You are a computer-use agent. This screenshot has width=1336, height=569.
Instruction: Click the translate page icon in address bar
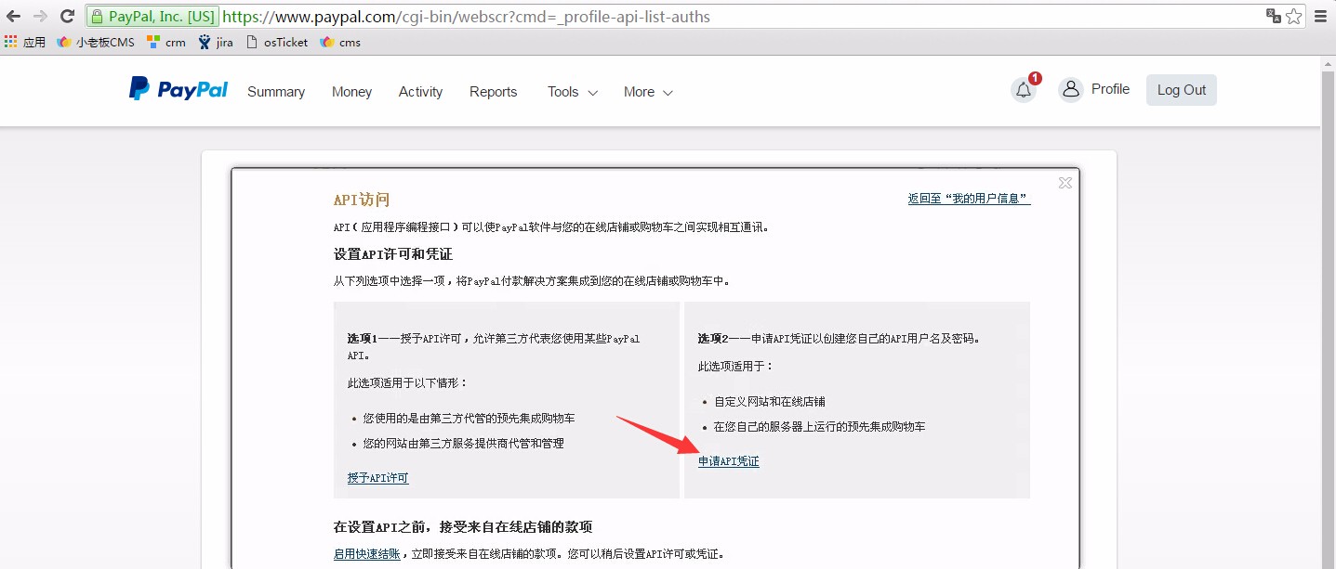(1273, 16)
